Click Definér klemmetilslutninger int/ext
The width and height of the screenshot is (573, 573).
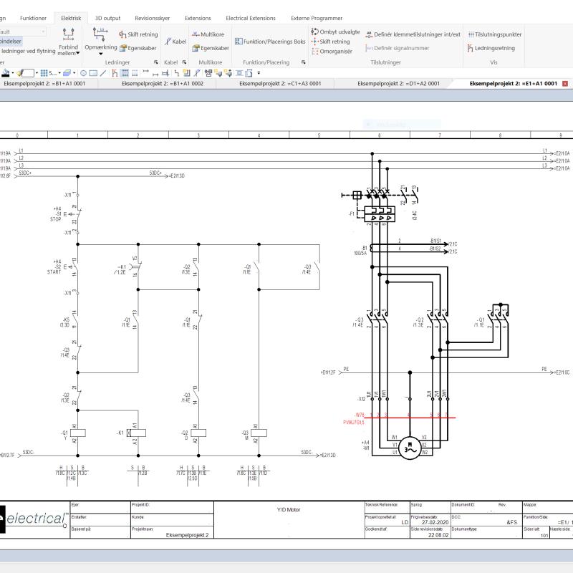tap(413, 34)
